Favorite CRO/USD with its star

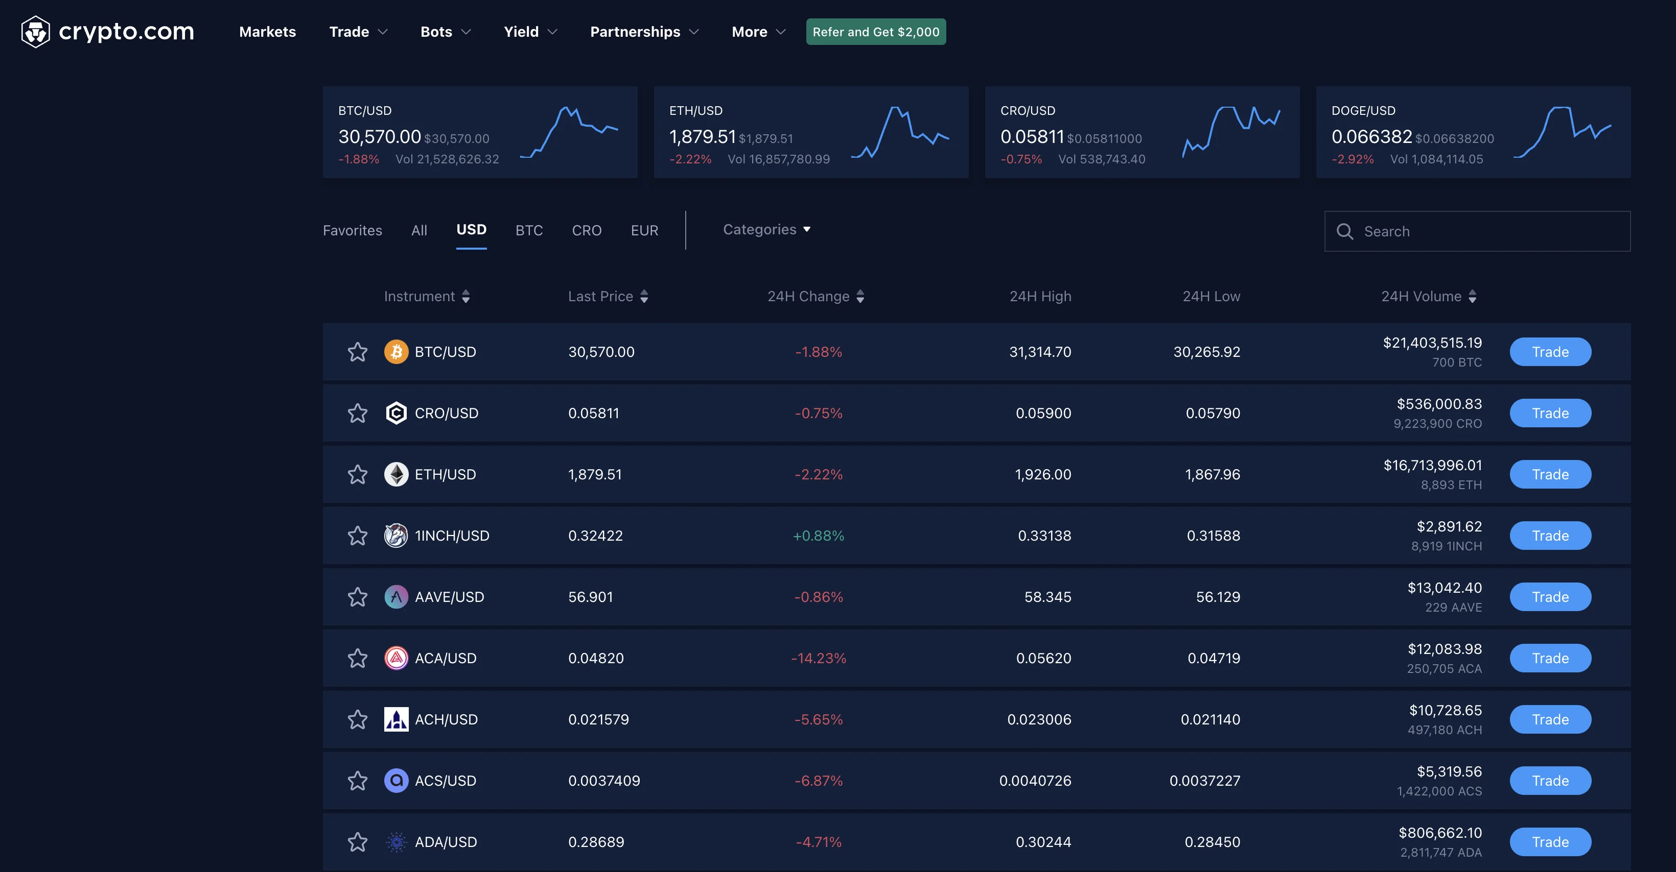coord(357,413)
